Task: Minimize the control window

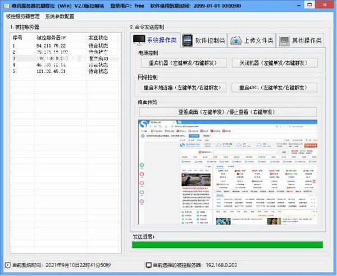Action: click(x=299, y=6)
